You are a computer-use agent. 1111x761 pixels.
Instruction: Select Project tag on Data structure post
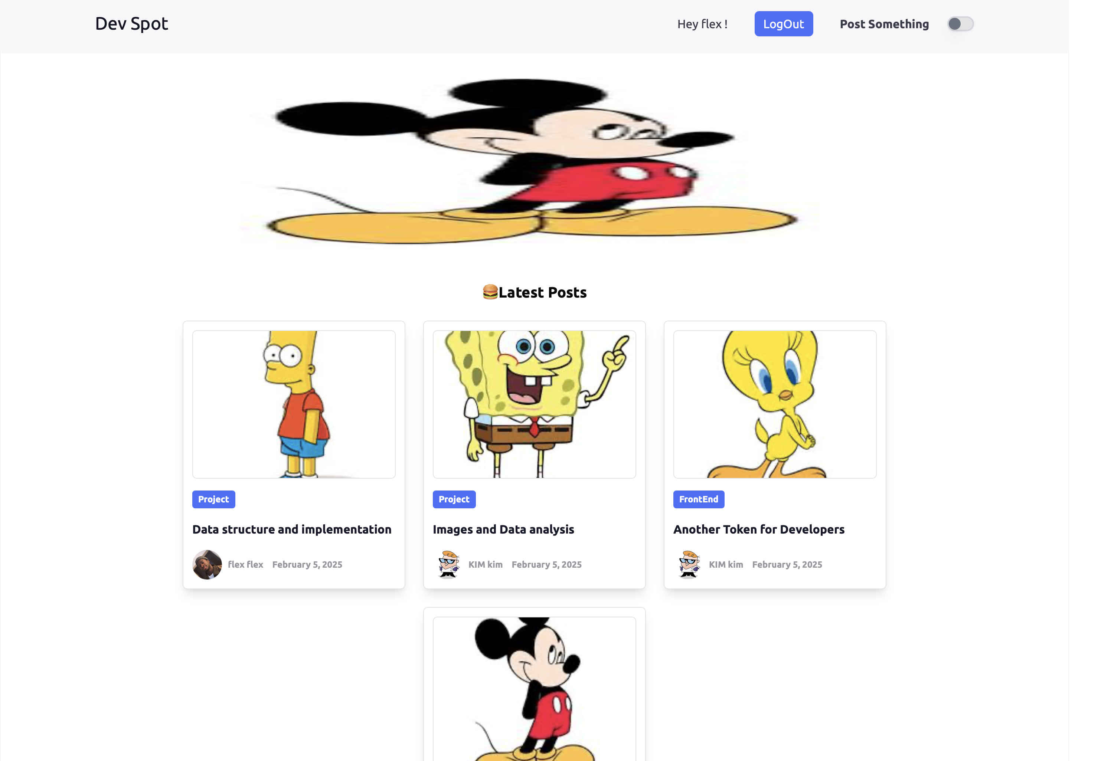[214, 499]
